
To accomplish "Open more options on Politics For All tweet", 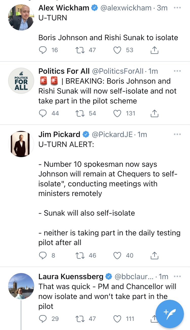I will (x=177, y=71).
